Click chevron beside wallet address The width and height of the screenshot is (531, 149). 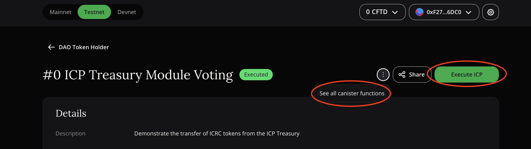(x=468, y=12)
